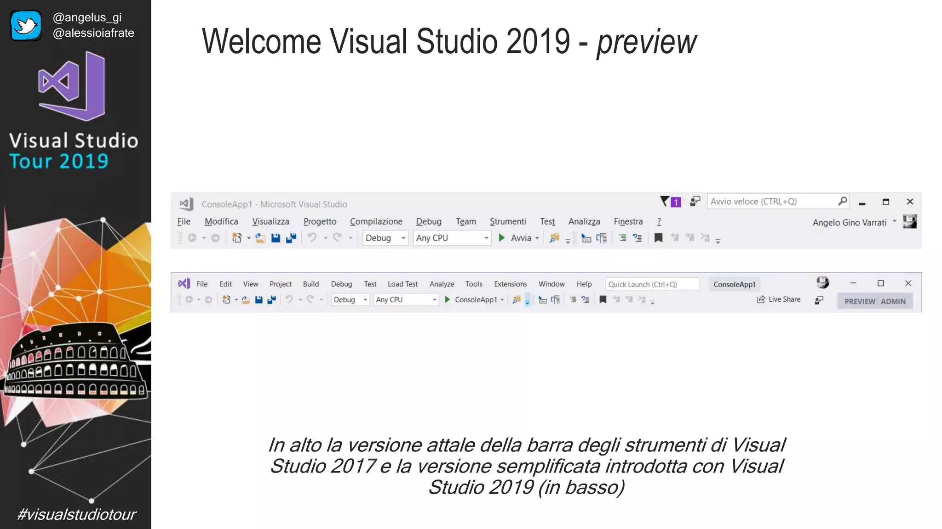Expand the ConsoleApp1 start dropdown arrow in VS 2019
Screen dimensions: 942x529
click(x=502, y=300)
